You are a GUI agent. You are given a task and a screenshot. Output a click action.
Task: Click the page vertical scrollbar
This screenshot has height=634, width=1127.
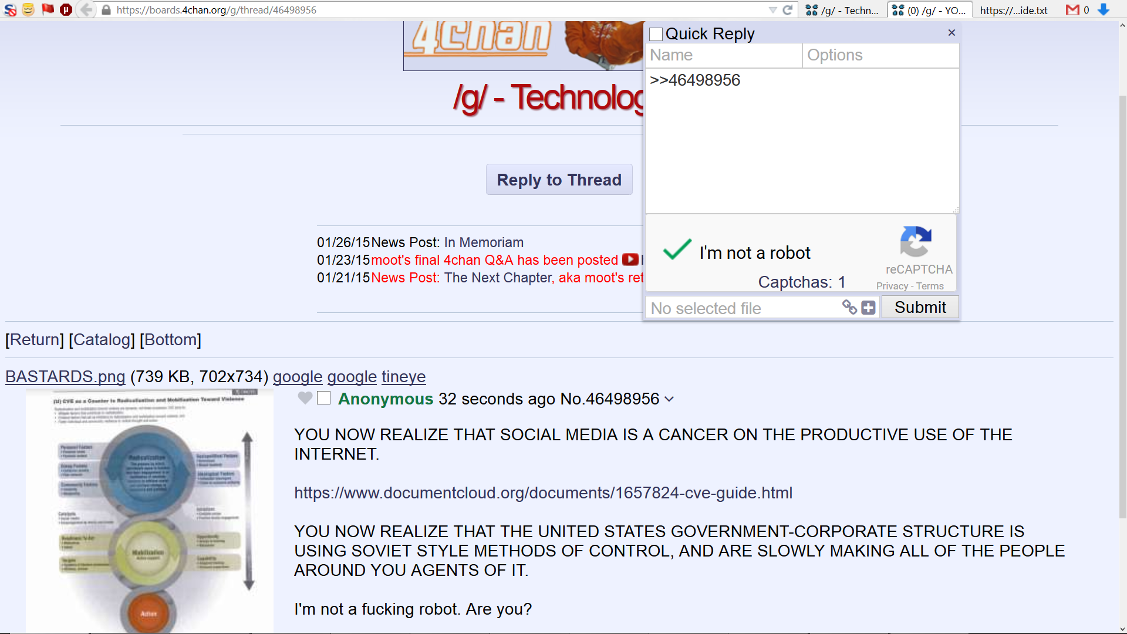[1122, 305]
